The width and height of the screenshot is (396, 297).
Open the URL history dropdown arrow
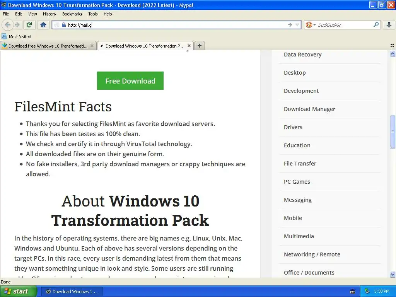point(297,25)
